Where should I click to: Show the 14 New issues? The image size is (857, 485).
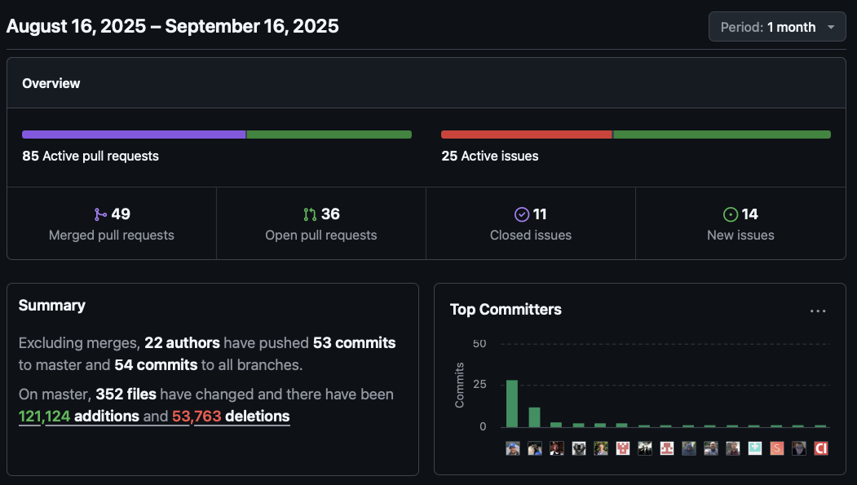click(x=740, y=224)
